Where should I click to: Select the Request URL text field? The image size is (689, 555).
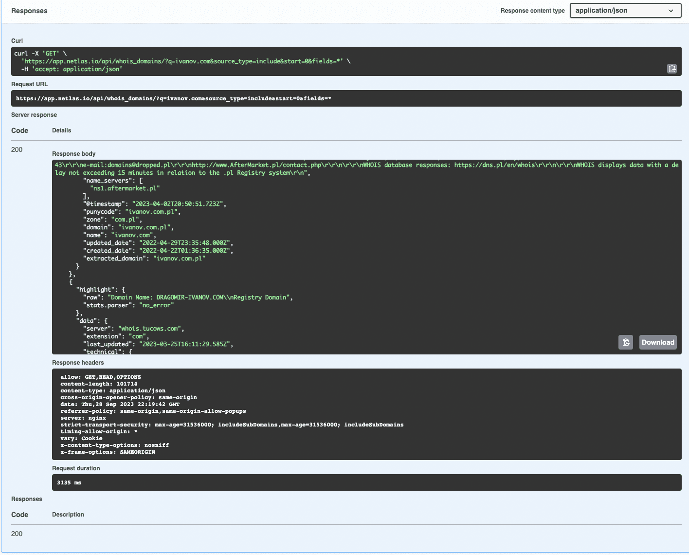coord(346,98)
